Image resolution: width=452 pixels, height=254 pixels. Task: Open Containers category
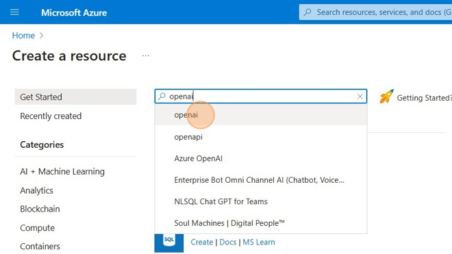pyautogui.click(x=40, y=246)
